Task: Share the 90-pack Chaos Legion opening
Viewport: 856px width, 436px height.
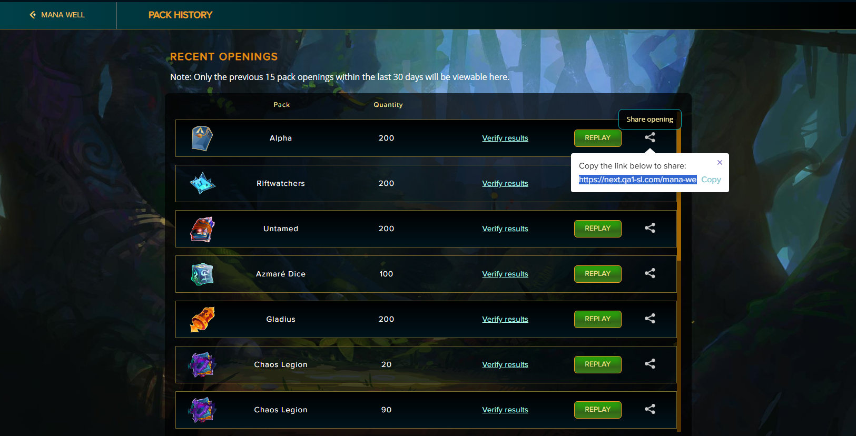Action: 650,409
